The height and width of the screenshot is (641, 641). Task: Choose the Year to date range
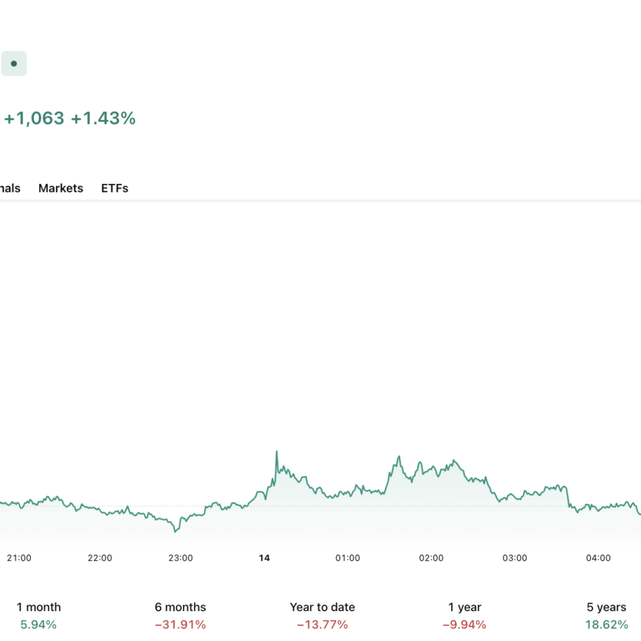point(322,615)
